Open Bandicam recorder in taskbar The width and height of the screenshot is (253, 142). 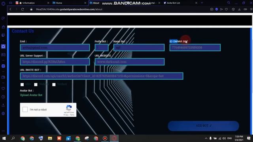pyautogui.click(x=105, y=138)
